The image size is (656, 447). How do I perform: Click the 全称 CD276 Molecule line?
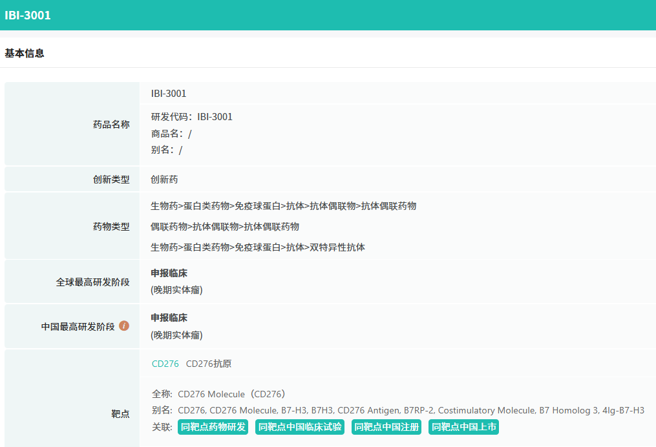coord(218,394)
